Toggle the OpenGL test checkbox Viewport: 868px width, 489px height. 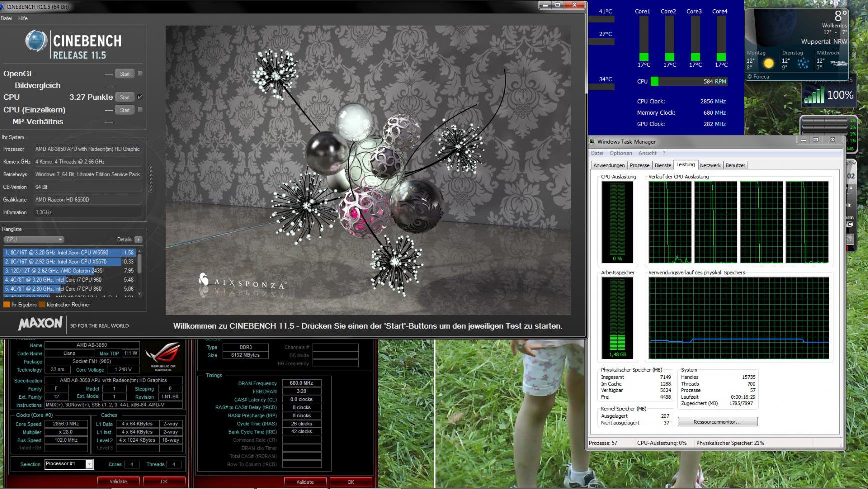coord(140,73)
